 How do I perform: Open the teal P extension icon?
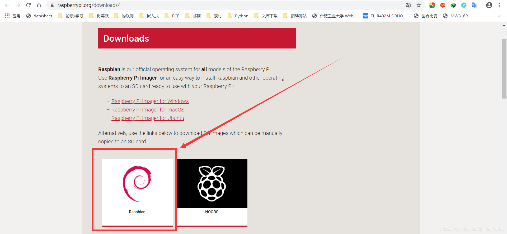coord(464,5)
